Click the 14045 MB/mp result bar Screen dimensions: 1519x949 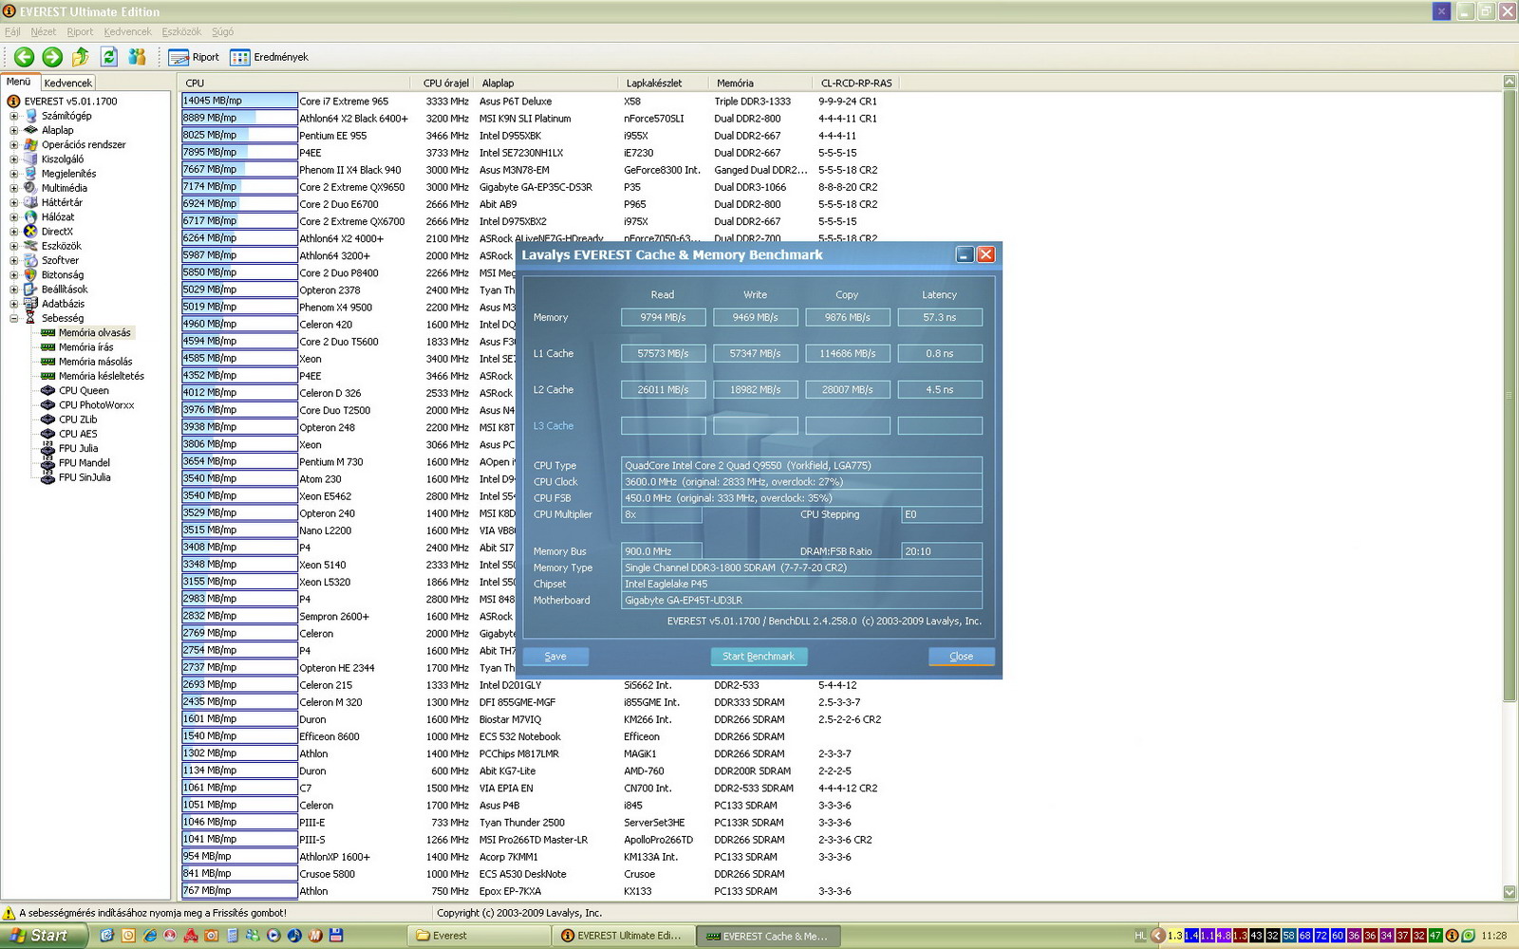point(239,101)
